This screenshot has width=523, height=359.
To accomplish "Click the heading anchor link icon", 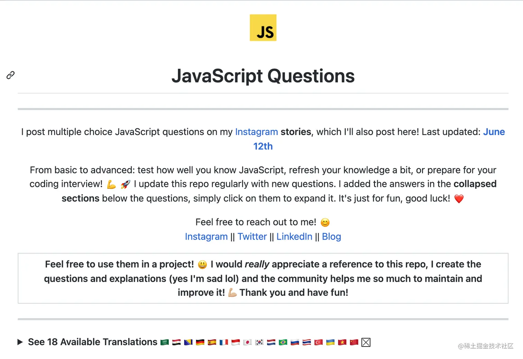I will [10, 75].
